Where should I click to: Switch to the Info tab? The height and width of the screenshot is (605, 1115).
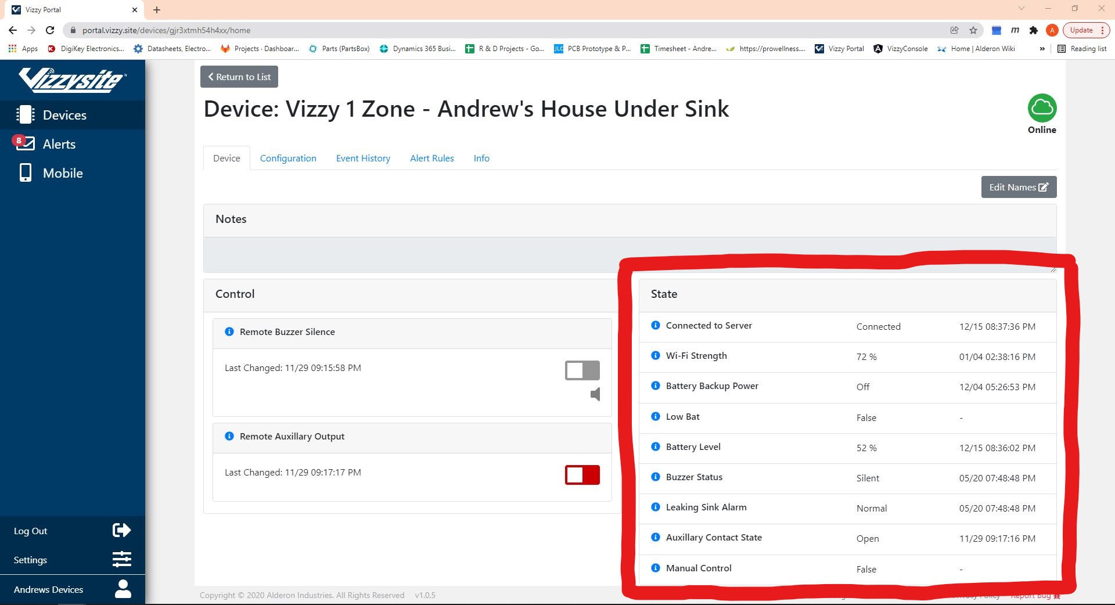tap(481, 158)
